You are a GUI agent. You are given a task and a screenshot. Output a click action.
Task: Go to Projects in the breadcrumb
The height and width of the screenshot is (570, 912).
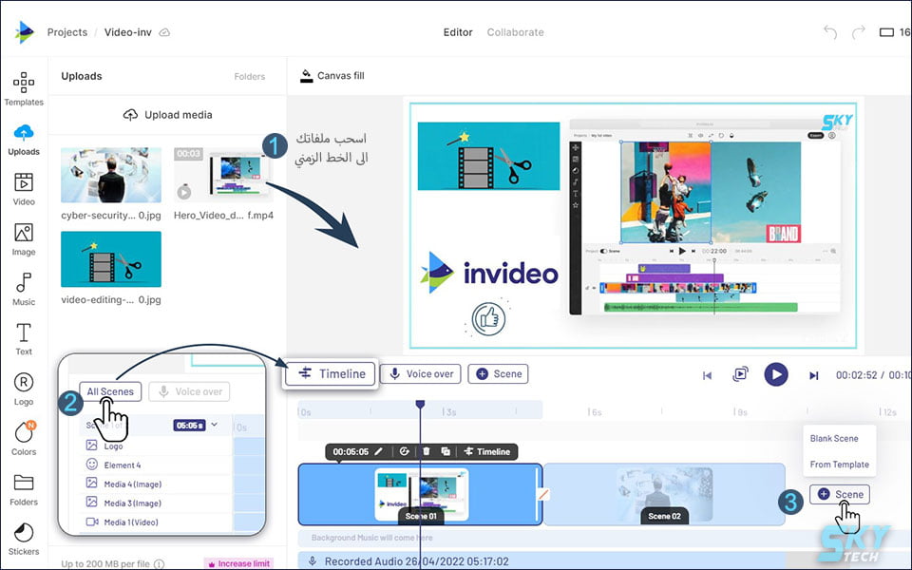(x=66, y=32)
